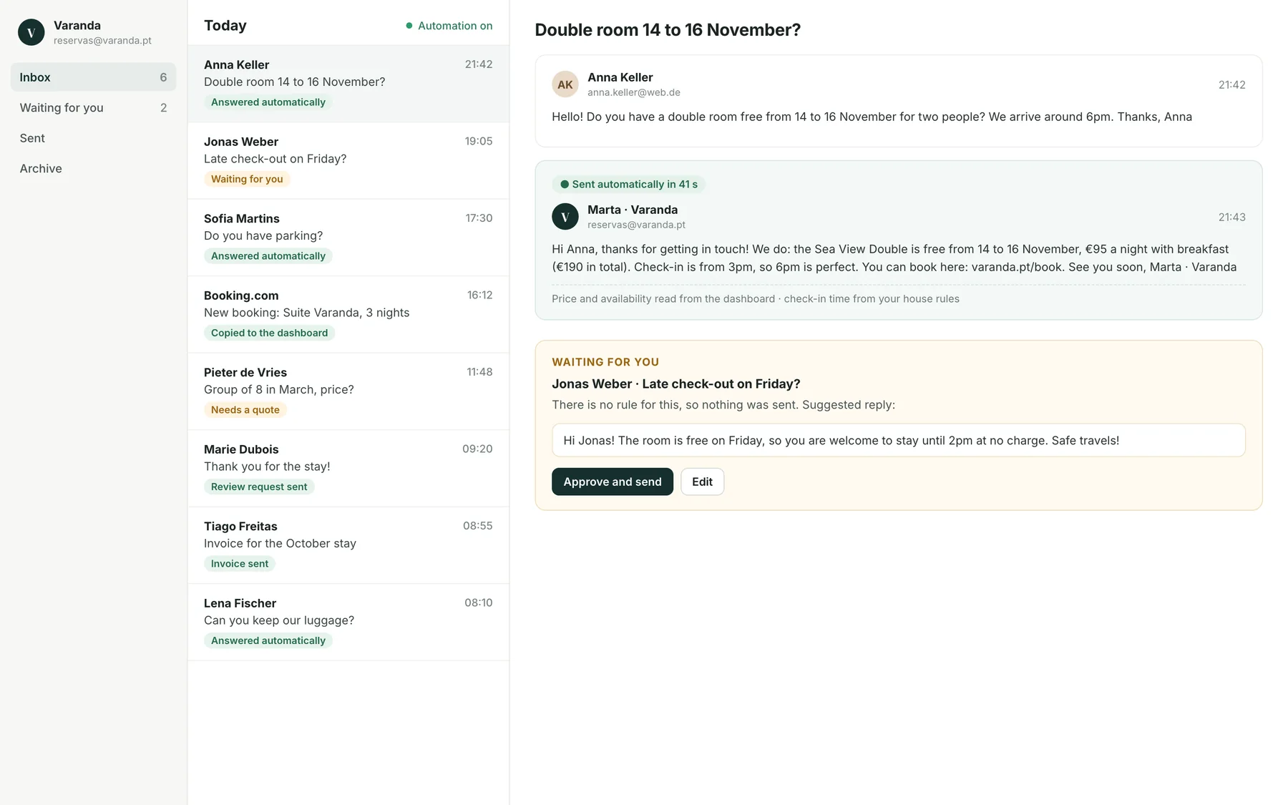Open Tiago Freitas' invoice request

click(x=348, y=545)
